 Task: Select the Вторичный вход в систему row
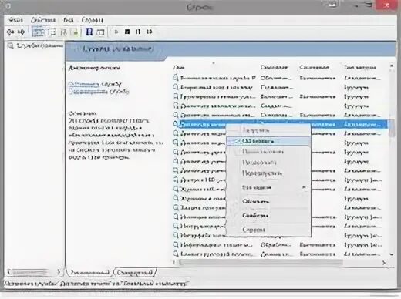(x=280, y=87)
